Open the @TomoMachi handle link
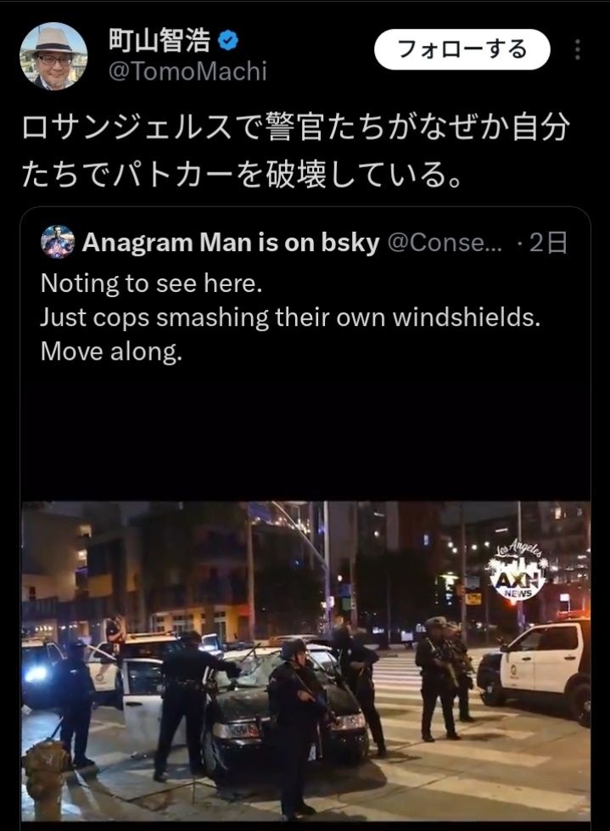This screenshot has height=831, width=610. point(187,71)
